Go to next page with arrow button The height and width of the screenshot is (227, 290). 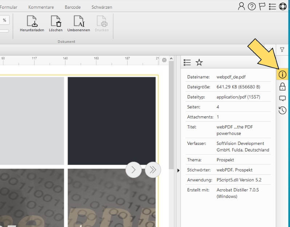coord(133,170)
